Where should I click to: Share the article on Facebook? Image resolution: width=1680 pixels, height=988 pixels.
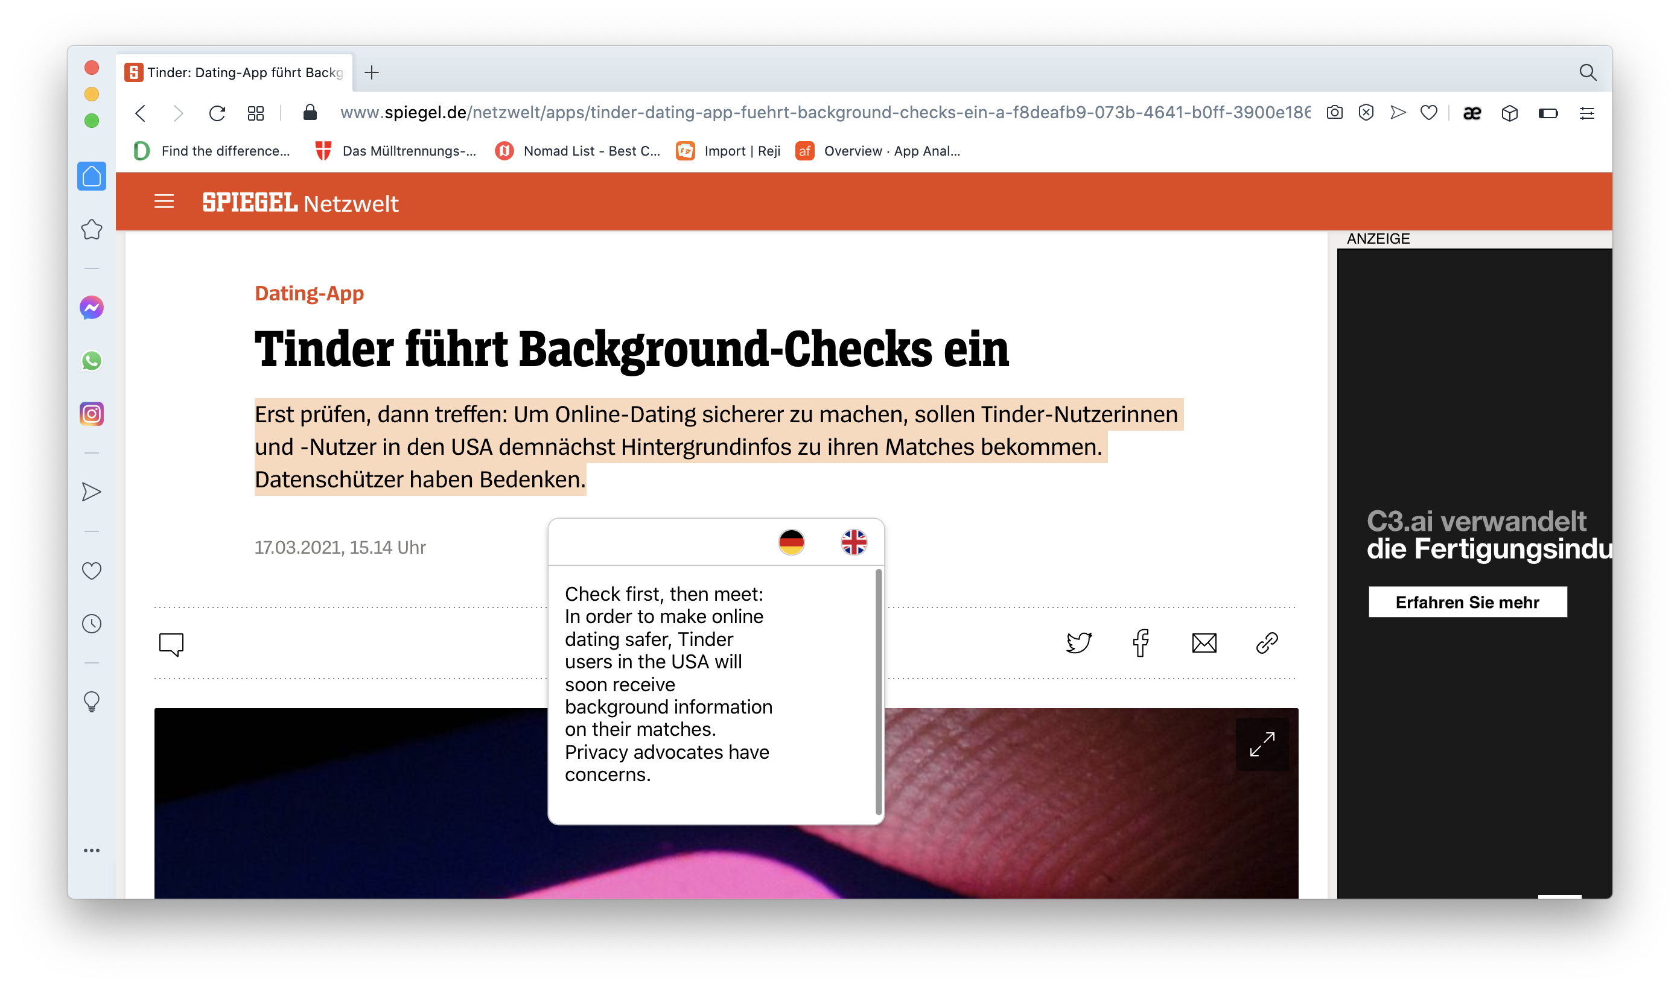point(1141,643)
